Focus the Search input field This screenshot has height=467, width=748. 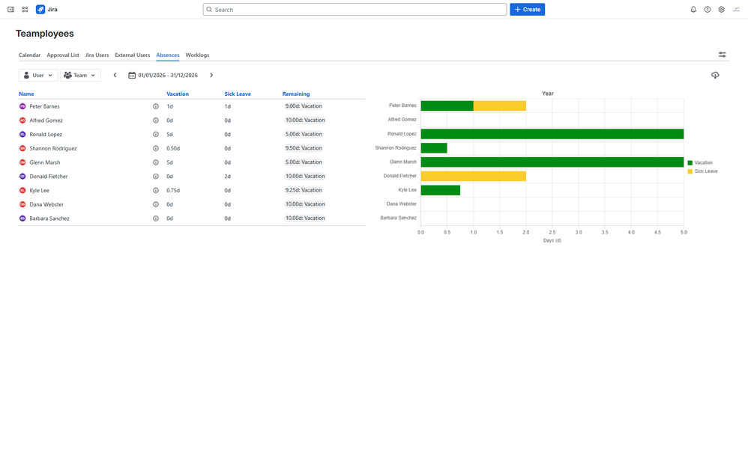tap(355, 10)
